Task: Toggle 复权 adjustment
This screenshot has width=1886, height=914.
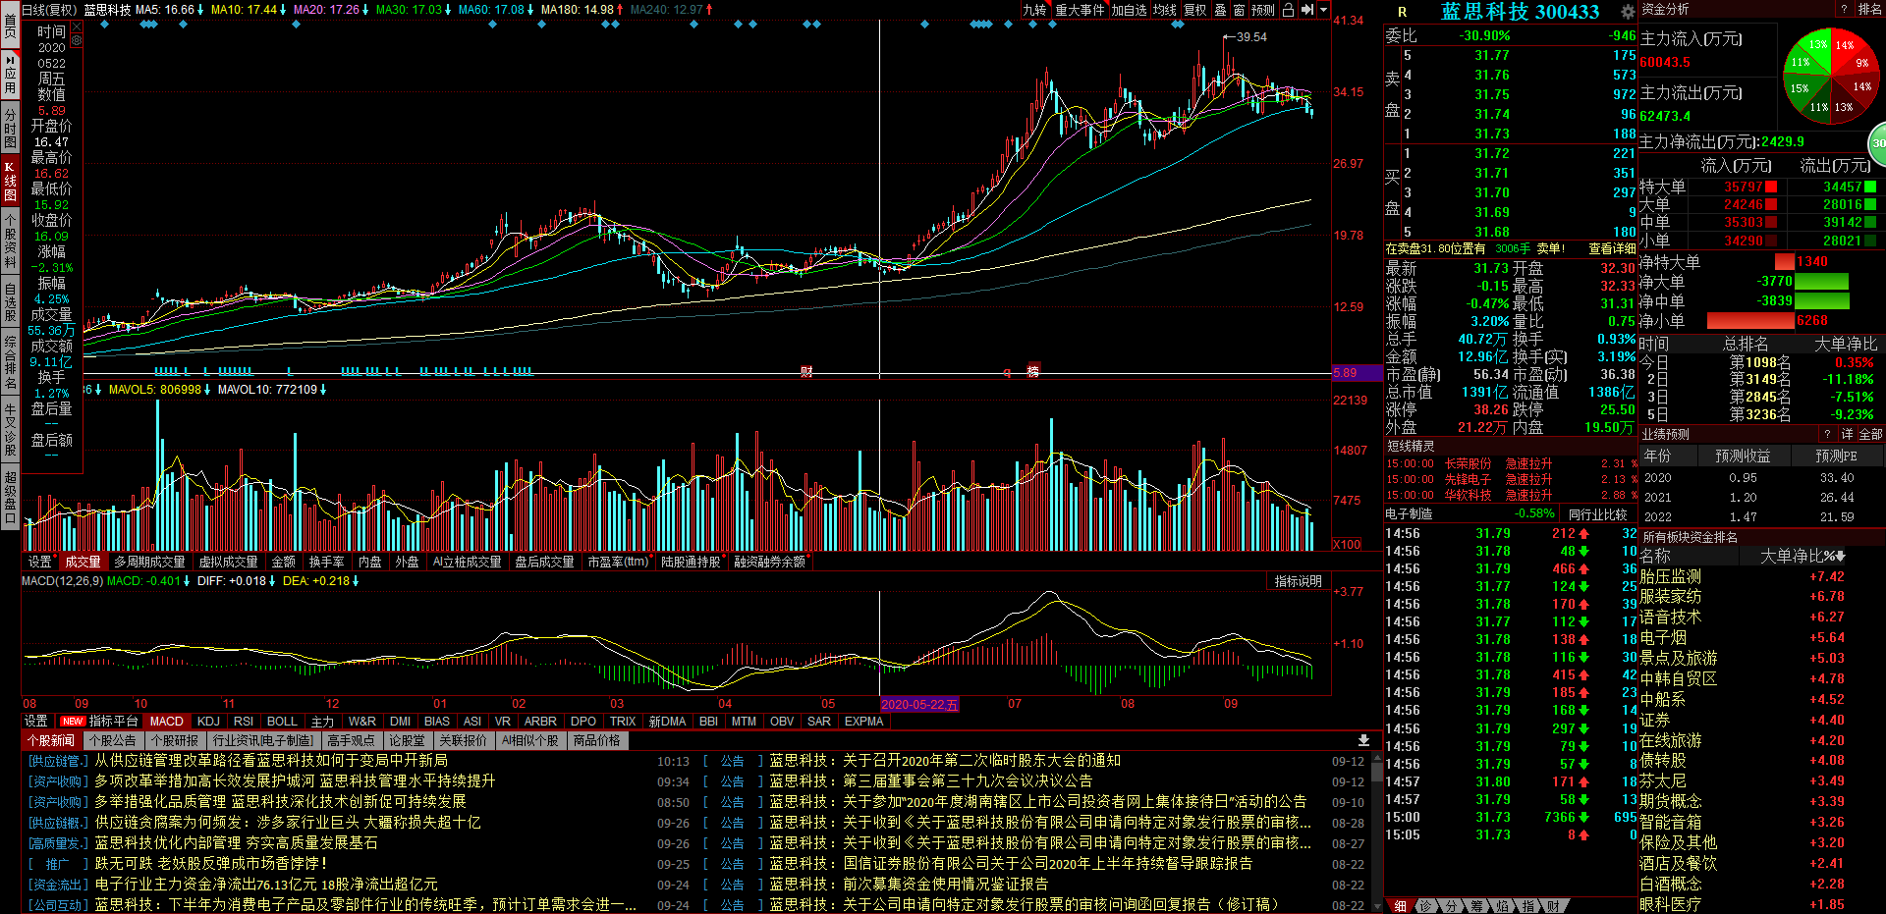Action: click(x=1195, y=10)
